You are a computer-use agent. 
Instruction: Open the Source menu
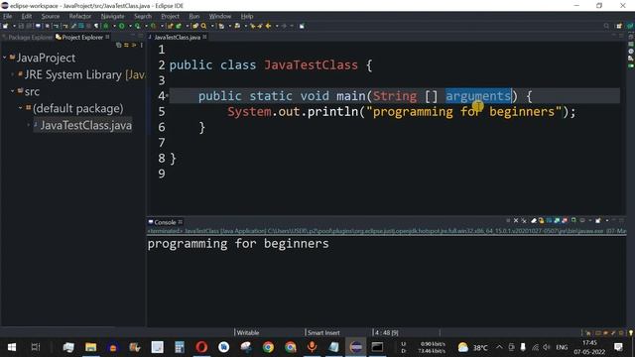click(51, 16)
